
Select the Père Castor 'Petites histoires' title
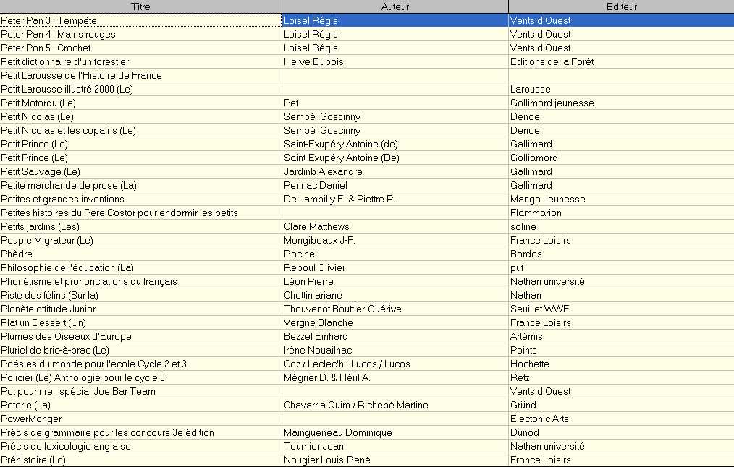click(x=119, y=213)
